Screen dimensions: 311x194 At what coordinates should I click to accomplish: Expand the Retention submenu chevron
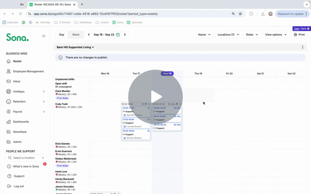44,101
